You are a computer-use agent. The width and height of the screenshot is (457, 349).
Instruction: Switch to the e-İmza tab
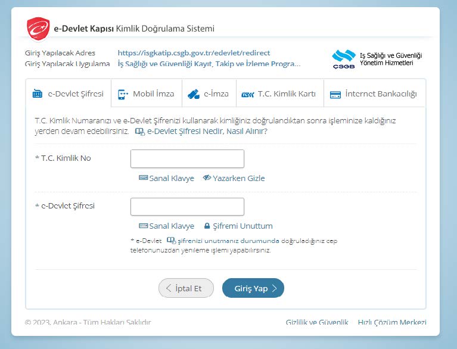(x=209, y=94)
